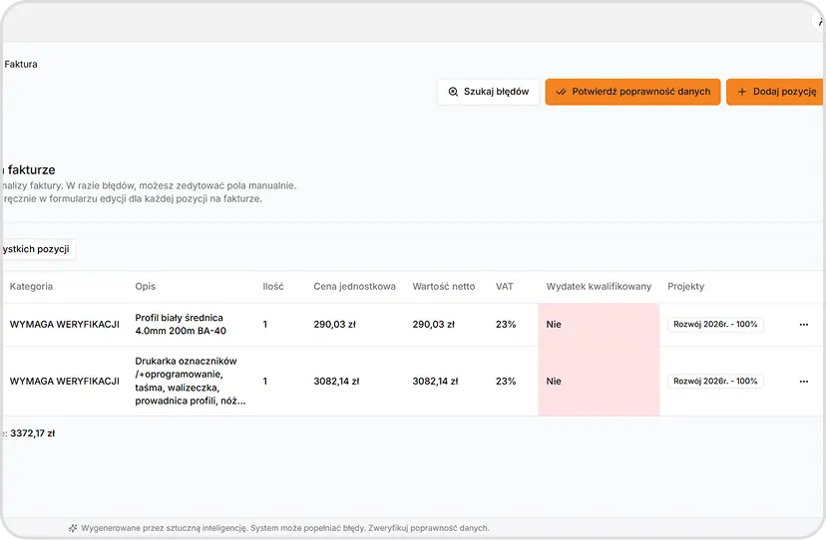The image size is (826, 540).
Task: Click the plus icon on Dodaj pozycję
Action: point(742,92)
